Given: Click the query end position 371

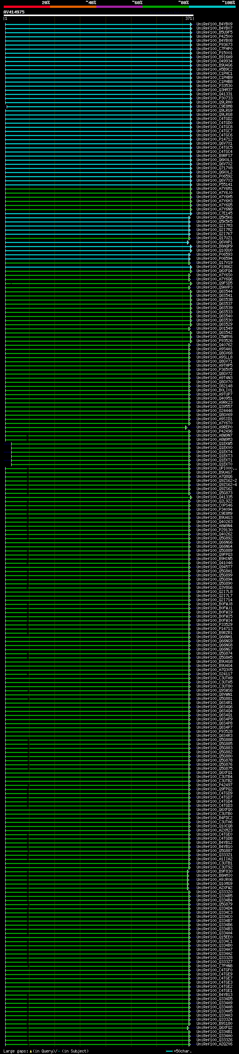Looking at the screenshot, I should pyautogui.click(x=188, y=18).
